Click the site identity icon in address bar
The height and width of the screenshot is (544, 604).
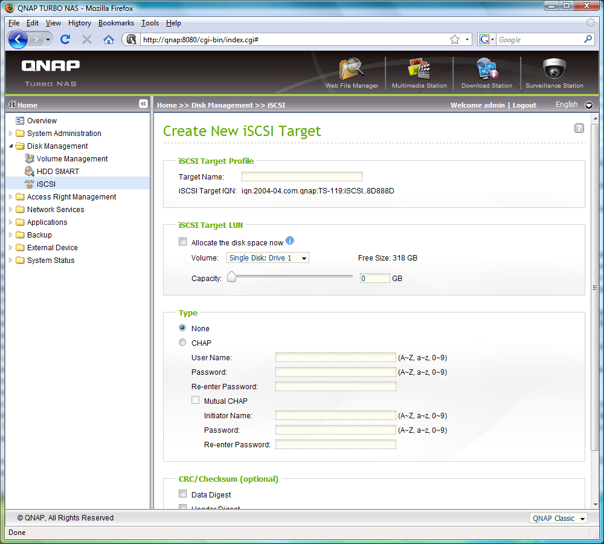(x=131, y=39)
